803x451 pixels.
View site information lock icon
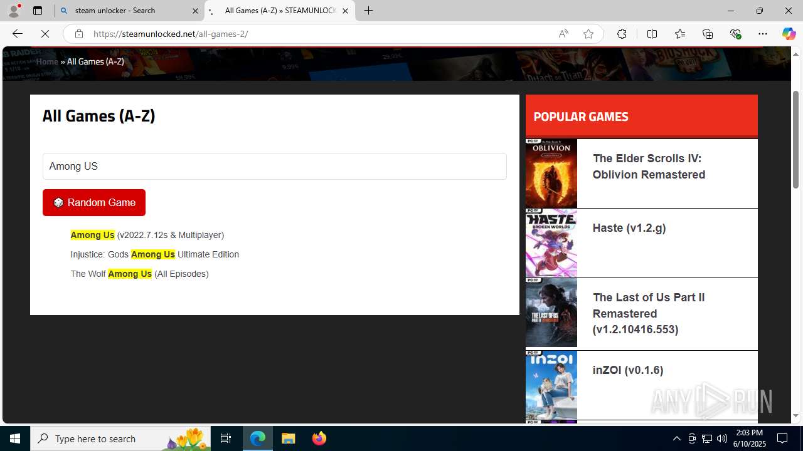point(78,34)
